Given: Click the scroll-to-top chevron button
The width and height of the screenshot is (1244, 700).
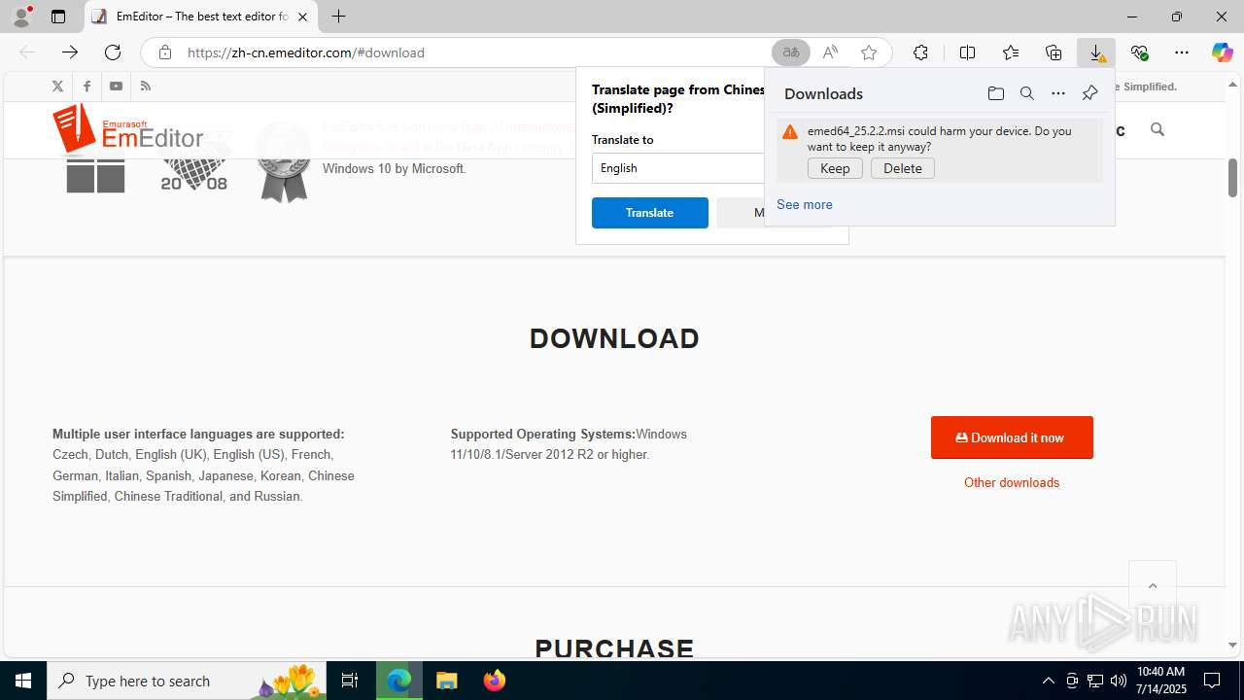Looking at the screenshot, I should pos(1153,585).
